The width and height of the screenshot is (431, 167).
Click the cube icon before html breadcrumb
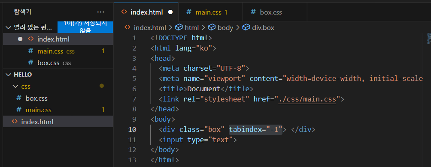(x=179, y=27)
